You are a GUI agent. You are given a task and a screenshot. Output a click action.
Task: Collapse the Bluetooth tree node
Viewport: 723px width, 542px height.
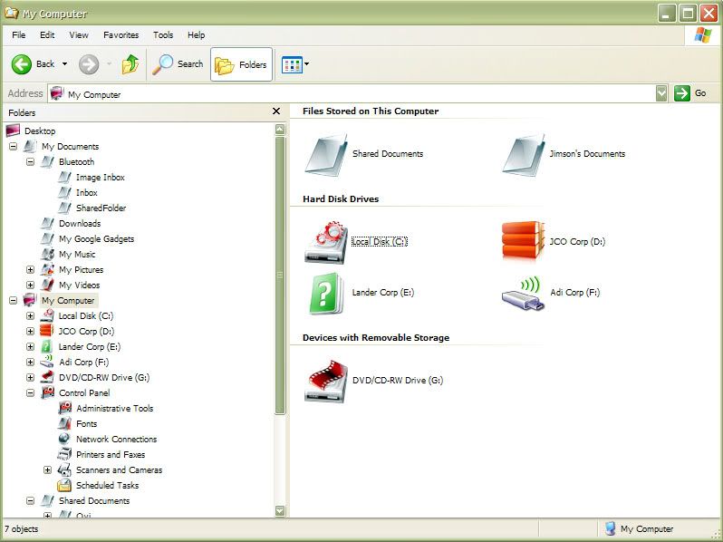coord(30,162)
